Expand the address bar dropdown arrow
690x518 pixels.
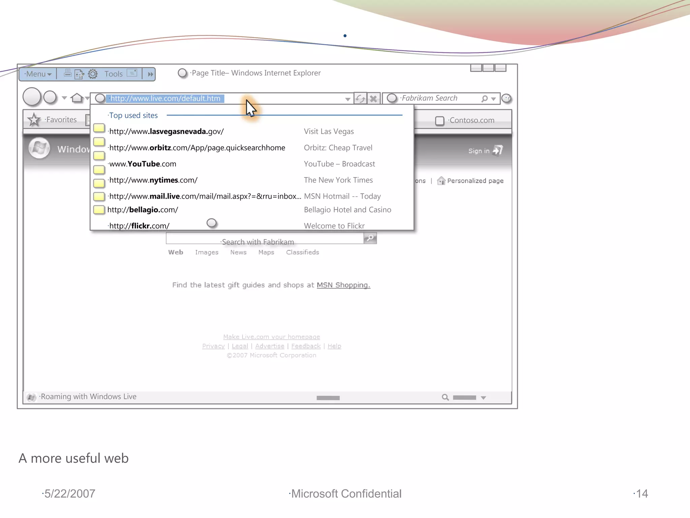tap(348, 99)
